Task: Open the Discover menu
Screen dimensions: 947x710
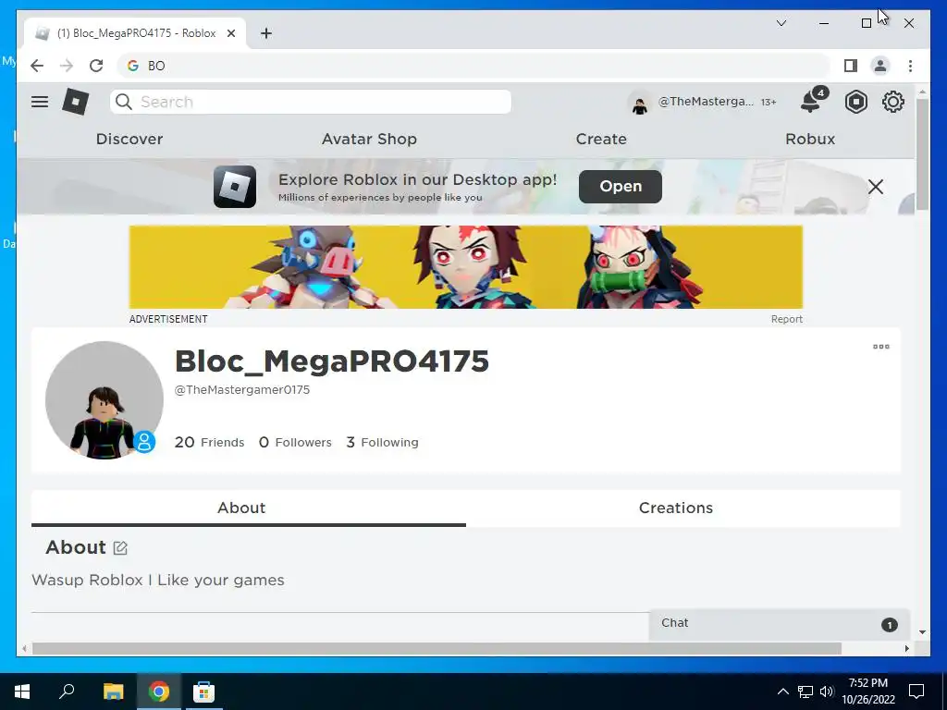Action: click(129, 139)
